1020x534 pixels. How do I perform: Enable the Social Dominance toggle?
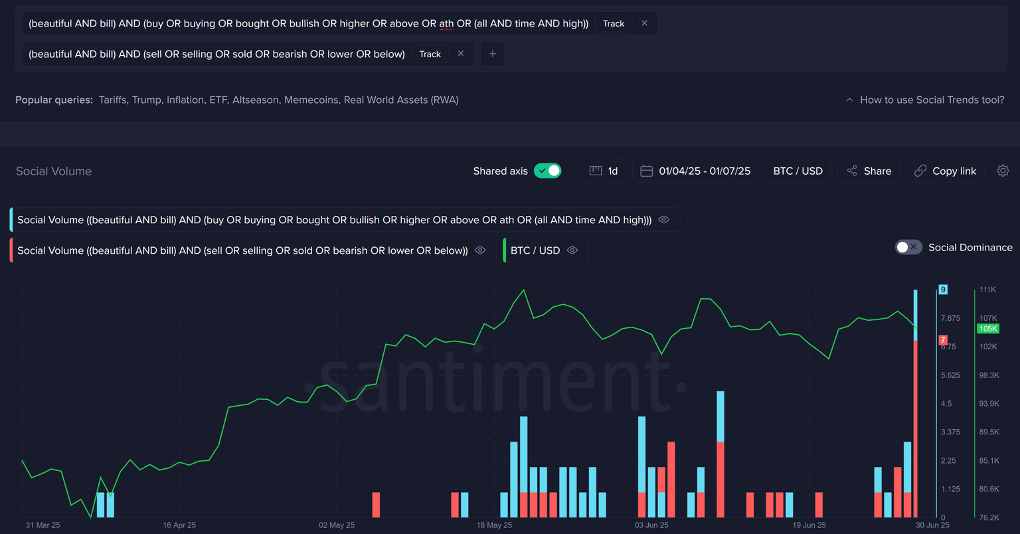click(x=908, y=247)
